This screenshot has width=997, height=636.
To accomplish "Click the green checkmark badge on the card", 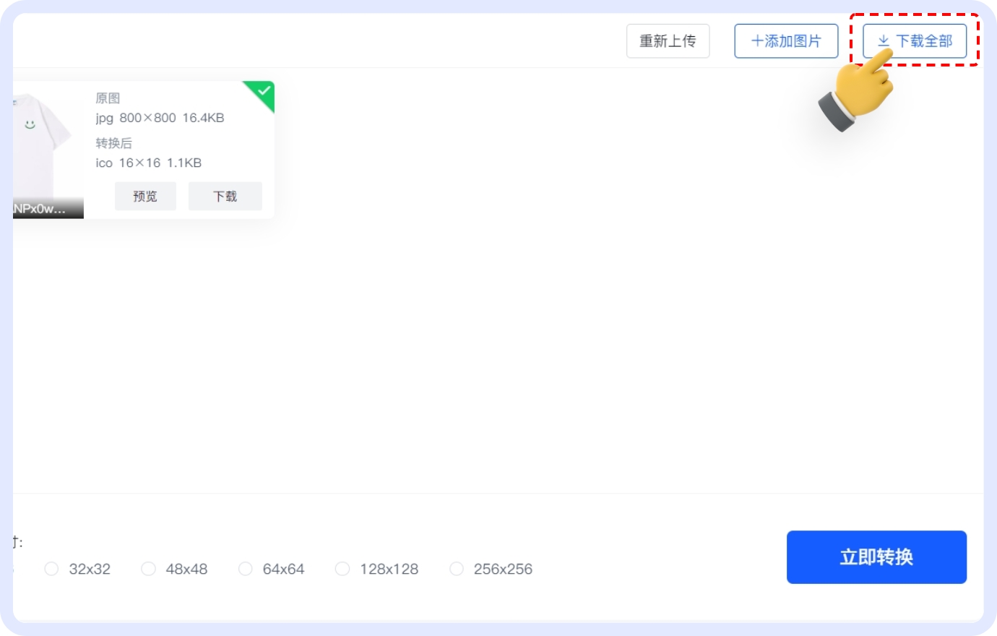I will point(262,93).
